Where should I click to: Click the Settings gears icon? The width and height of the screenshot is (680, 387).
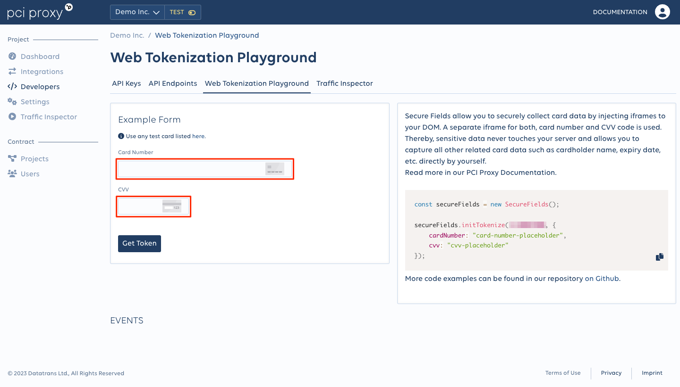click(12, 102)
